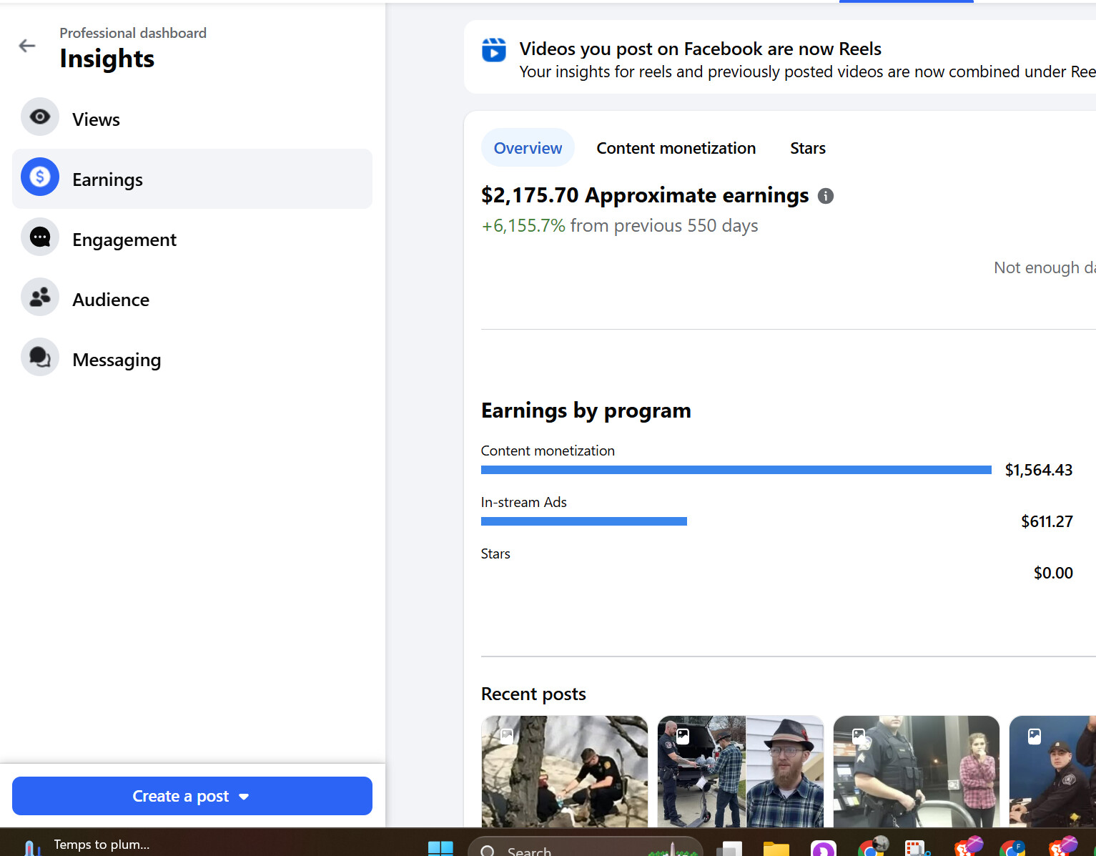Click the Audience people icon
The height and width of the screenshot is (856, 1096).
coord(40,297)
